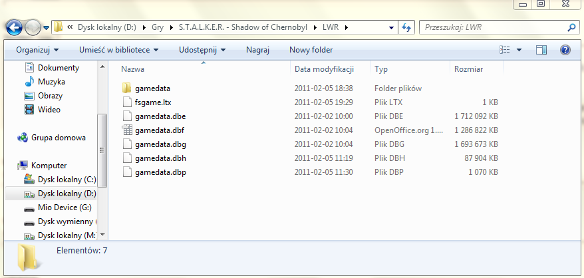Click the 'fsgame.ltx' file name
Screen dimensions: 584x278
tap(153, 102)
